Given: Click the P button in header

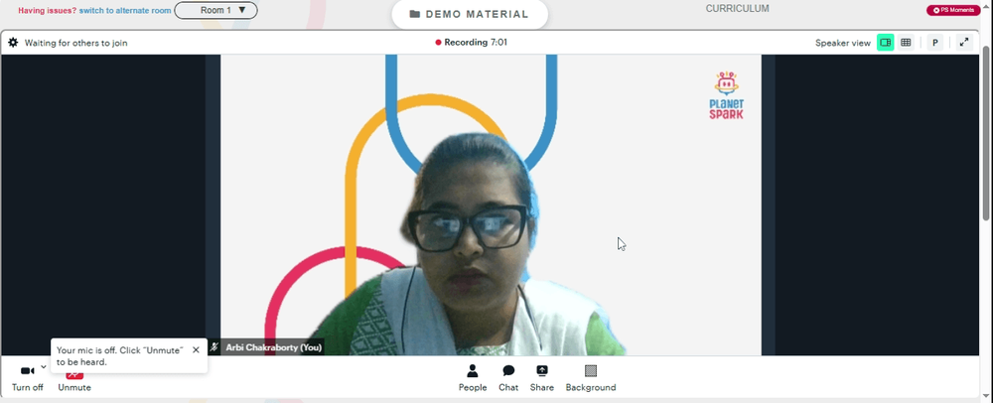Looking at the screenshot, I should (934, 43).
